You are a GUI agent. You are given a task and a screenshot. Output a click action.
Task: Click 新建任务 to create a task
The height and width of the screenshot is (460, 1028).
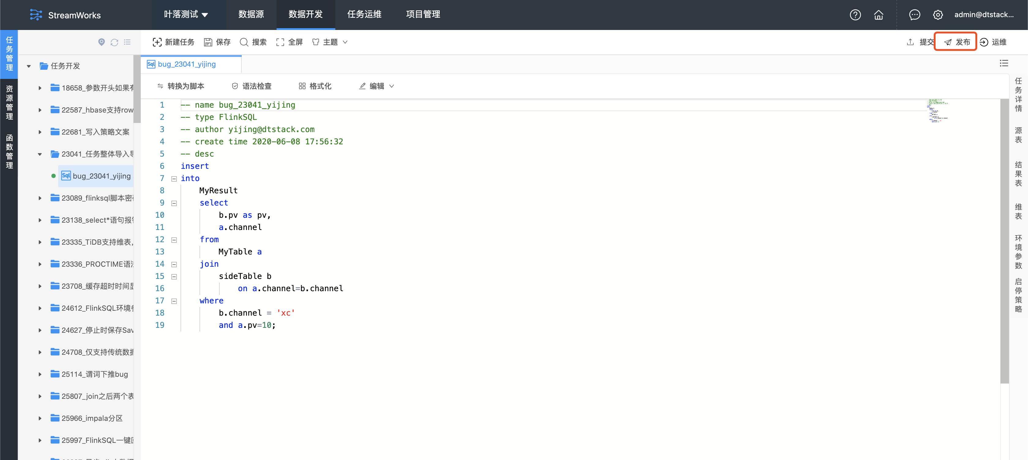point(173,42)
